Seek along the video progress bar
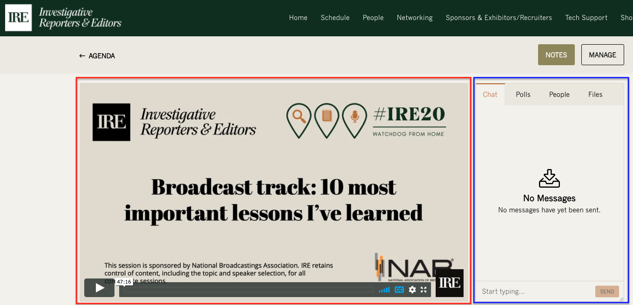 tap(249, 290)
